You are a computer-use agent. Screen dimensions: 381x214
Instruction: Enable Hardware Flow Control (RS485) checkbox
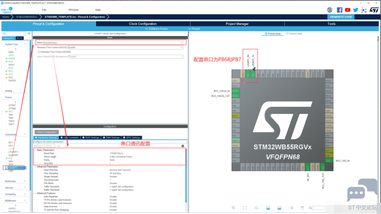(39, 52)
